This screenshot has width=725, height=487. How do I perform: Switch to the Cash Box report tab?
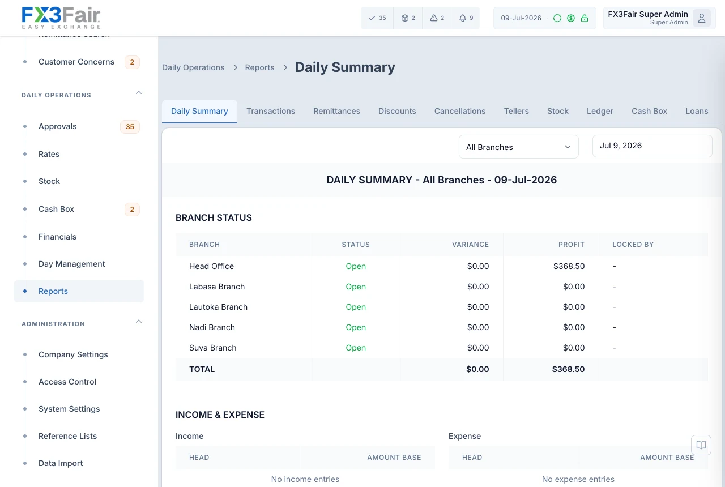[x=650, y=111]
